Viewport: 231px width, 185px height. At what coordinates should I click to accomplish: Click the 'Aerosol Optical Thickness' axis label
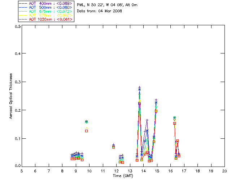point(11,96)
